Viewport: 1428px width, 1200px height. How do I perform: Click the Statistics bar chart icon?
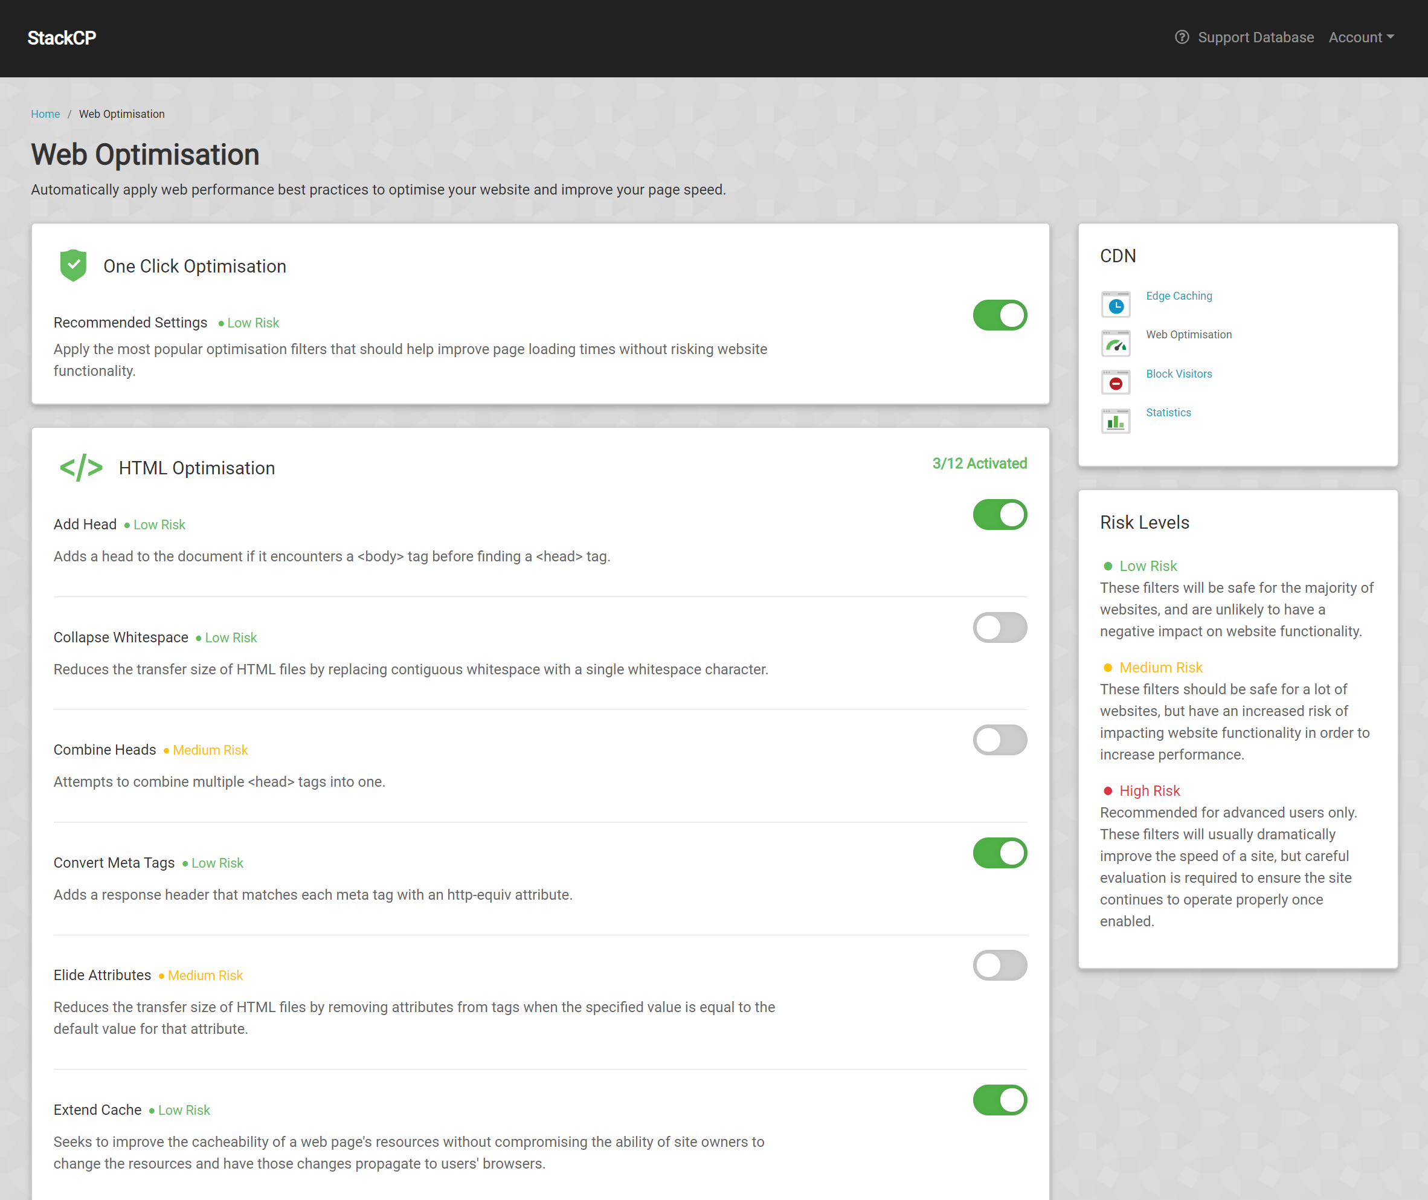tap(1115, 421)
